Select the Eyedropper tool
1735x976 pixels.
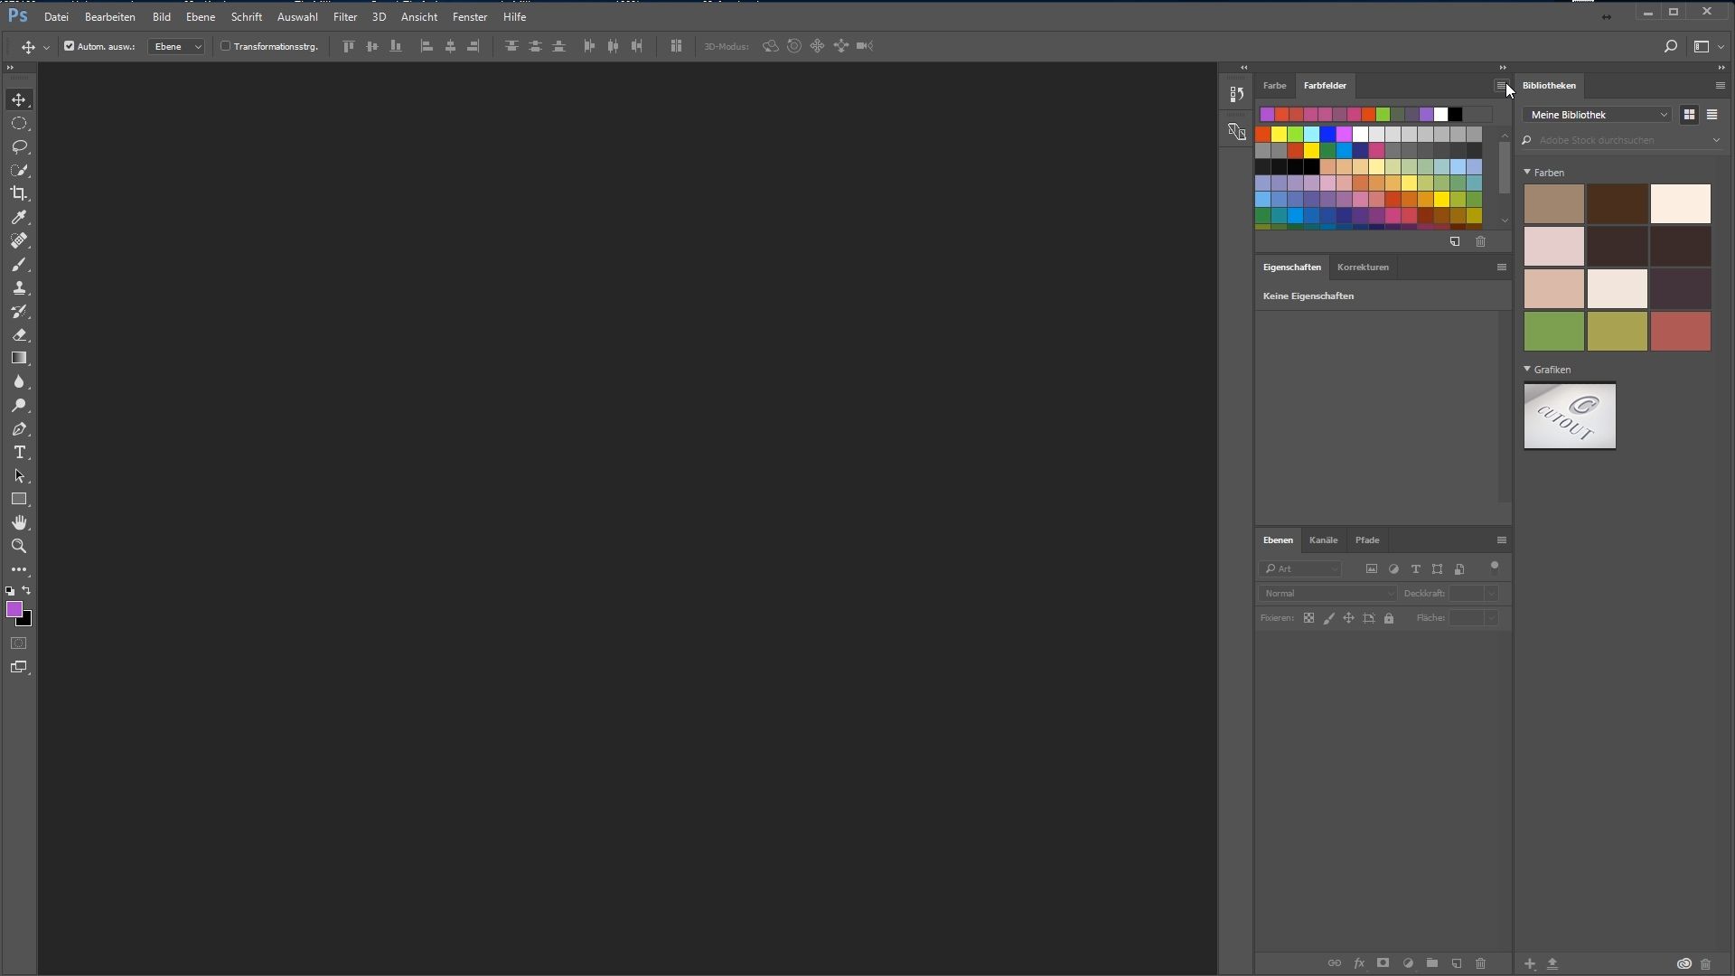click(19, 218)
